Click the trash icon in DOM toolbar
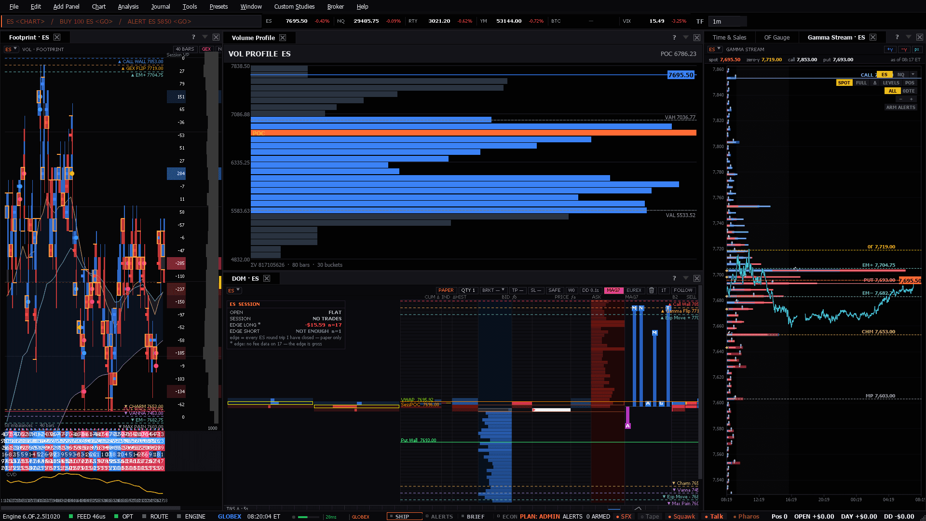926x521 pixels. [652, 290]
